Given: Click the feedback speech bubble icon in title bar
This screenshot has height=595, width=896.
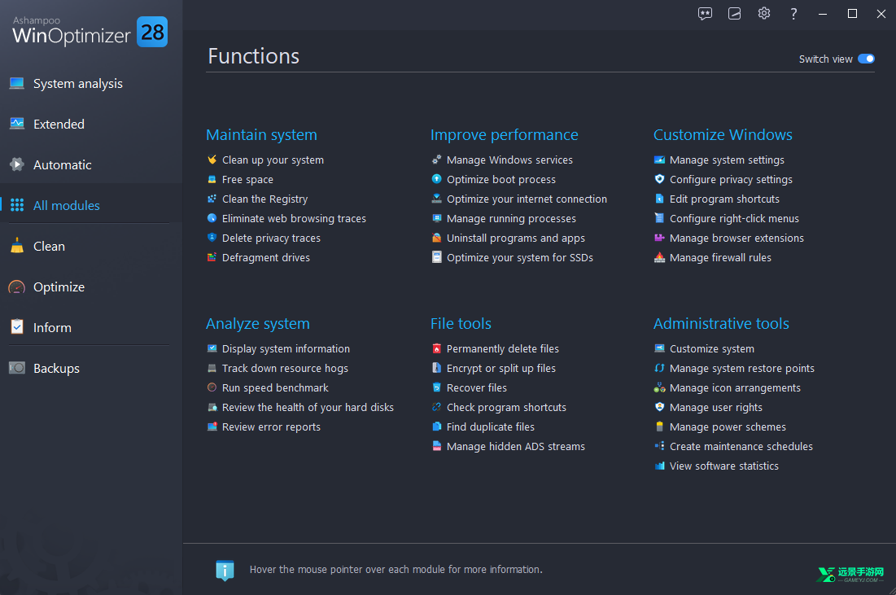Looking at the screenshot, I should click(x=705, y=14).
